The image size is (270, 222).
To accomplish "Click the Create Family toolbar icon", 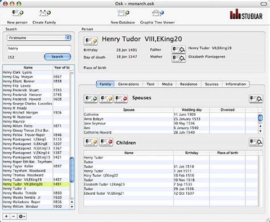I will 44,13.
